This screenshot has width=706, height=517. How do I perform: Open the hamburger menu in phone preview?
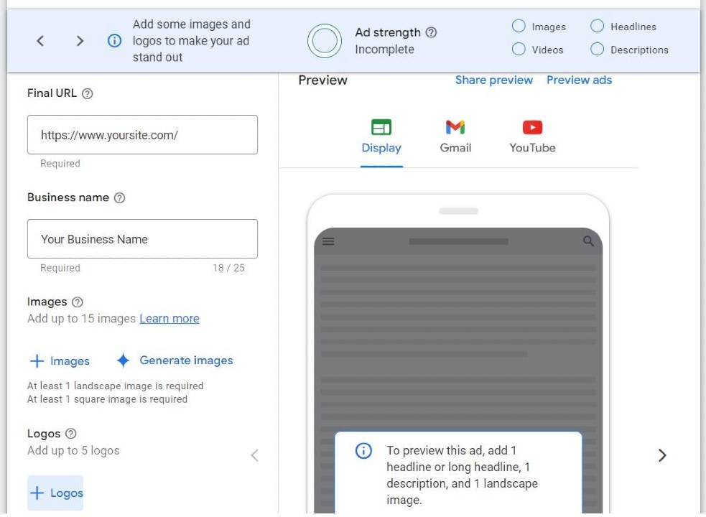pyautogui.click(x=328, y=241)
